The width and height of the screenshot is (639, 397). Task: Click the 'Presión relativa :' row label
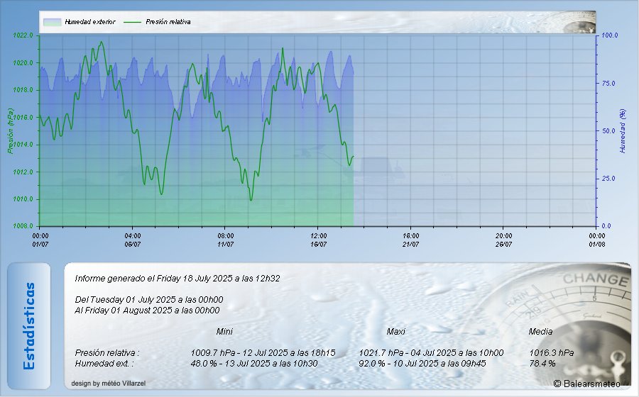107,352
